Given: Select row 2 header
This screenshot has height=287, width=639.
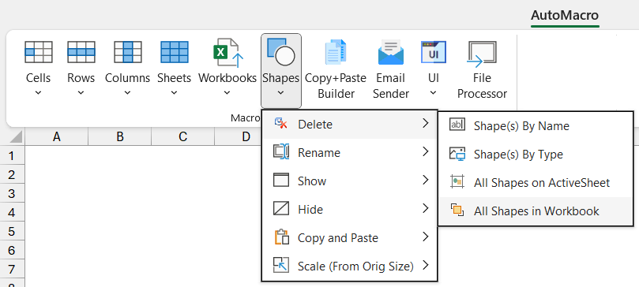Looking at the screenshot, I should [11, 174].
